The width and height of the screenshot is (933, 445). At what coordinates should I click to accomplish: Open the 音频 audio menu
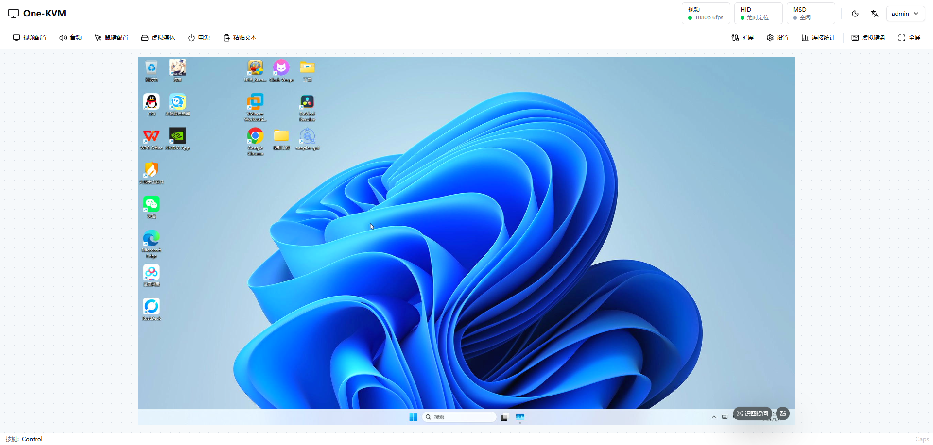click(70, 38)
